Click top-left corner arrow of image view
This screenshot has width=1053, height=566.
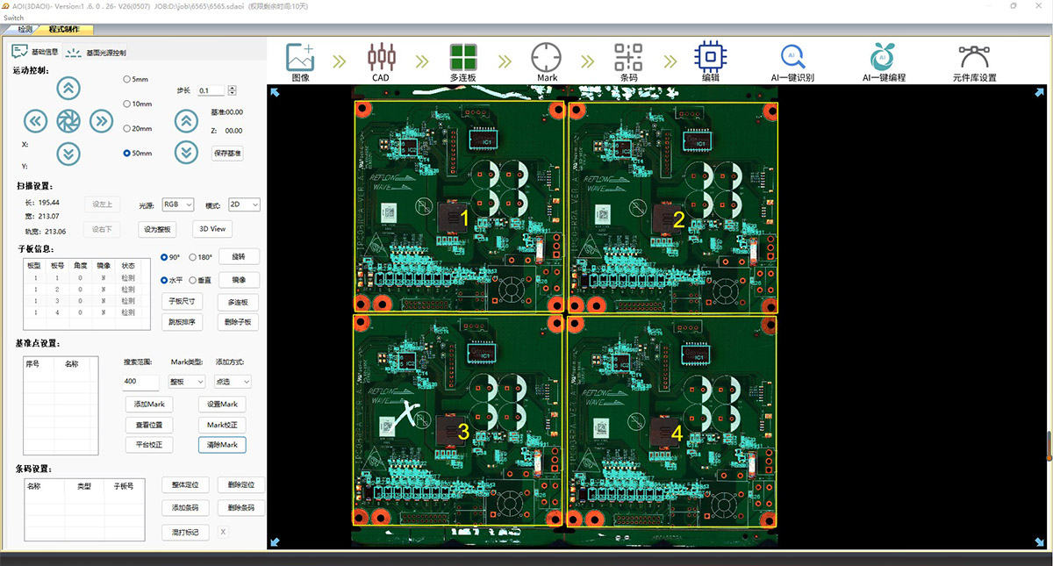tap(275, 92)
